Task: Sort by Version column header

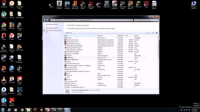Action: 140,36
